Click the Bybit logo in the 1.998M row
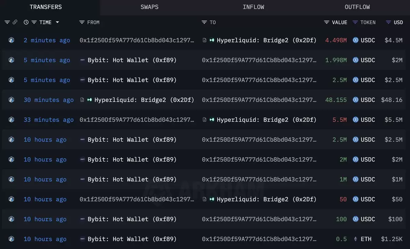 coord(82,60)
